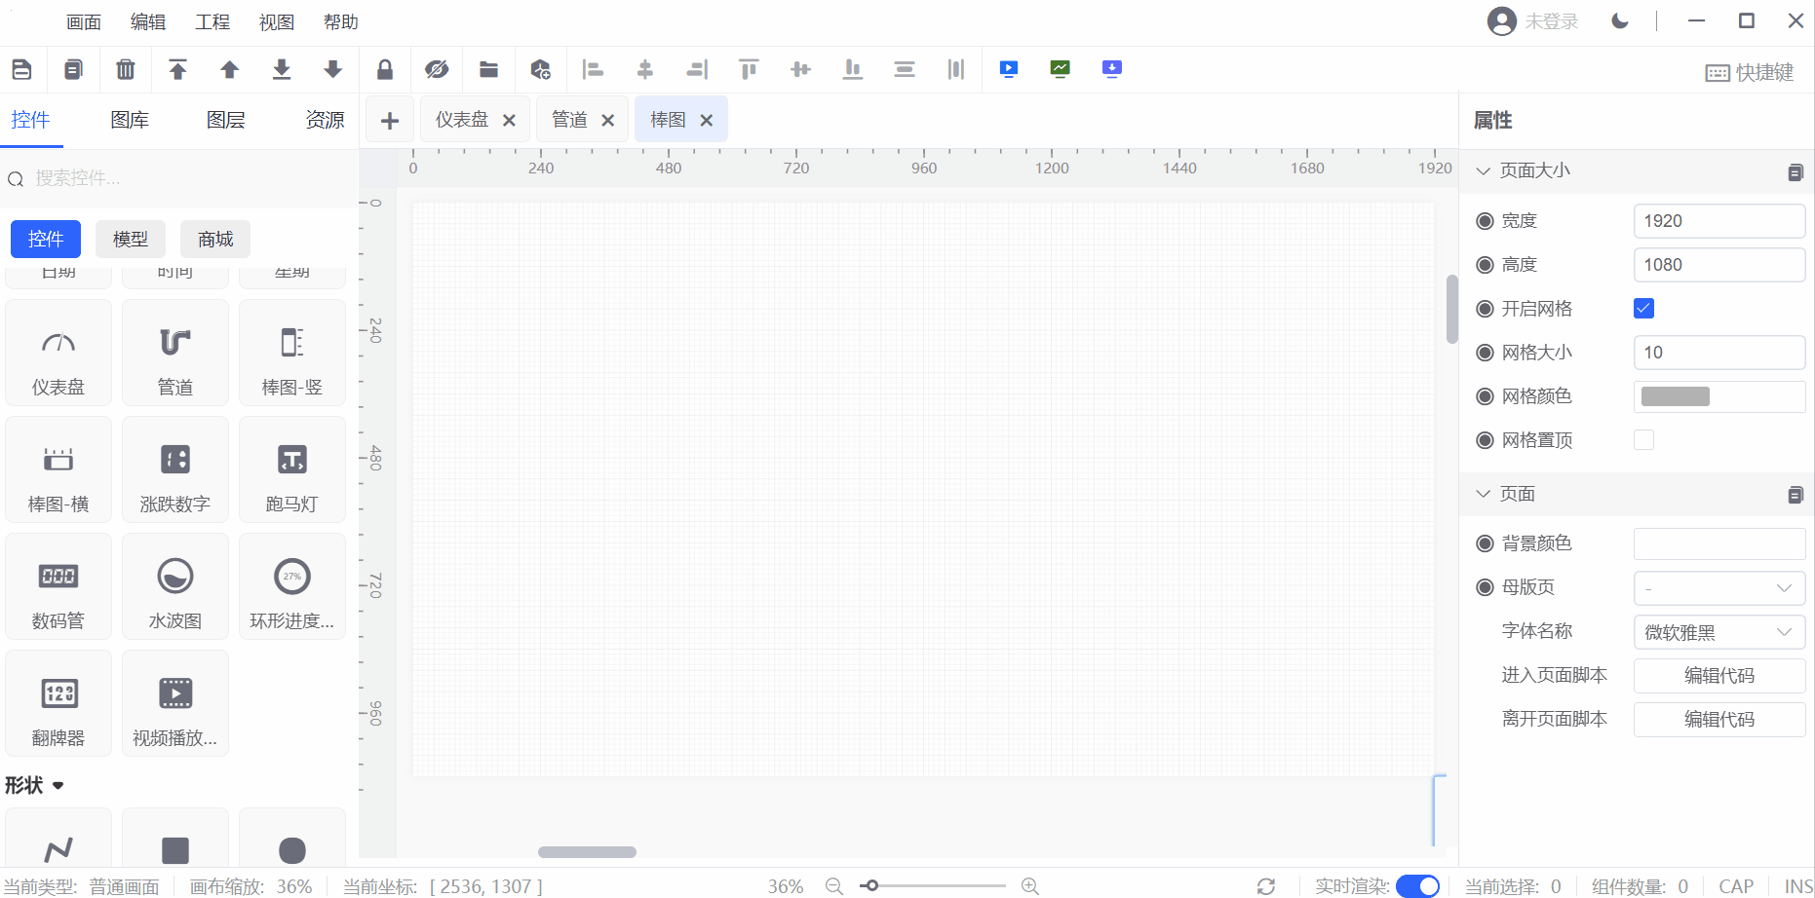Click 编辑代码 for 进入页面脚本
The width and height of the screenshot is (1815, 898).
coord(1718,676)
